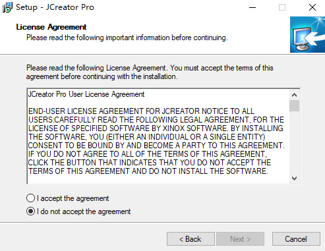This screenshot has height=251, width=325.
Task: Select 'I accept the agreement' radio button
Action: 30,198
